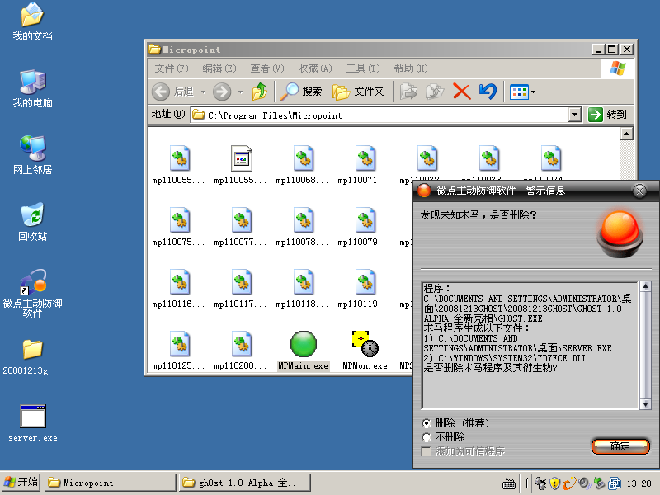Switch to Micropoint taskbar button
Screen dimensions: 660x495
(111, 483)
